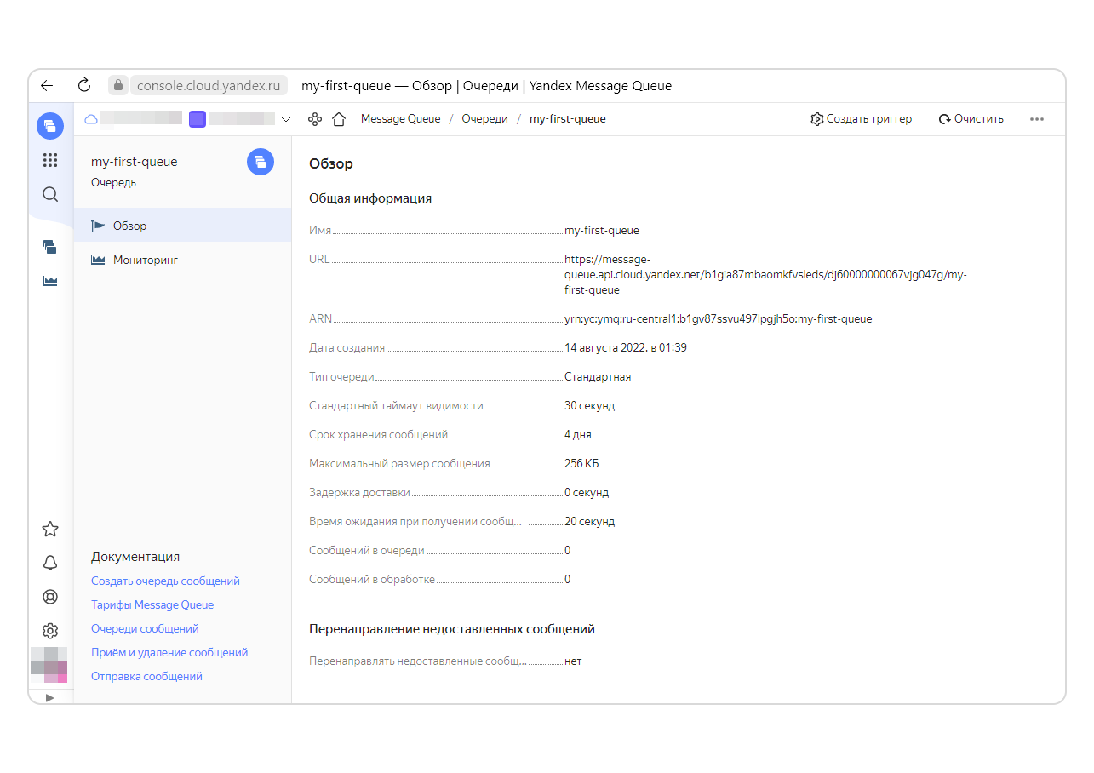The image size is (1094, 773).
Task: Click the ARN value yrn:yc:ymq text
Action: [x=718, y=319]
